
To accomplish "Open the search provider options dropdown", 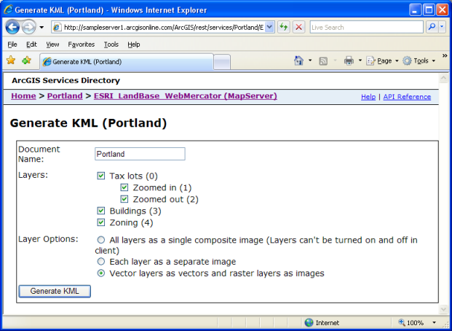I will click(443, 27).
